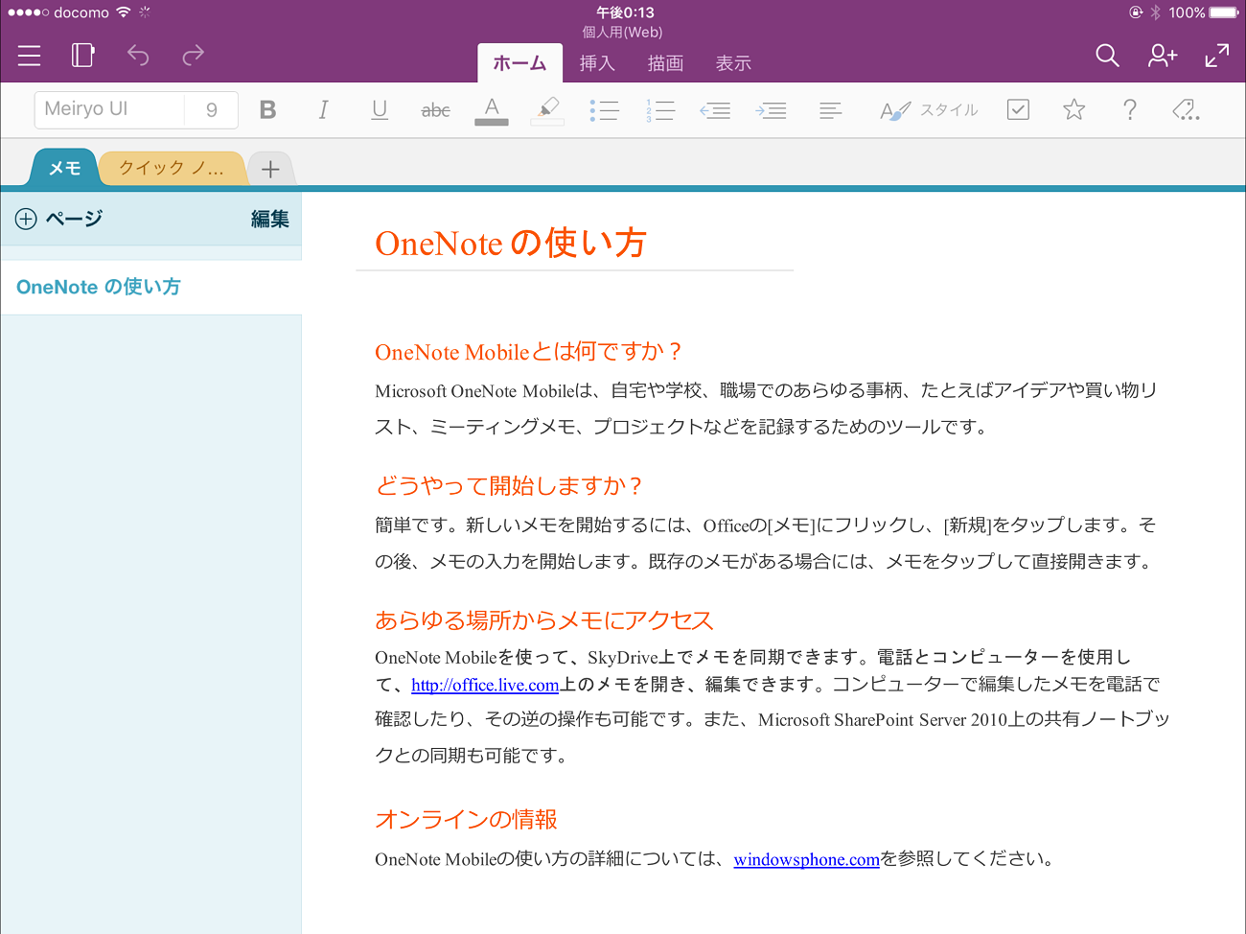
Task: Open the tags gallery
Action: (x=1186, y=109)
